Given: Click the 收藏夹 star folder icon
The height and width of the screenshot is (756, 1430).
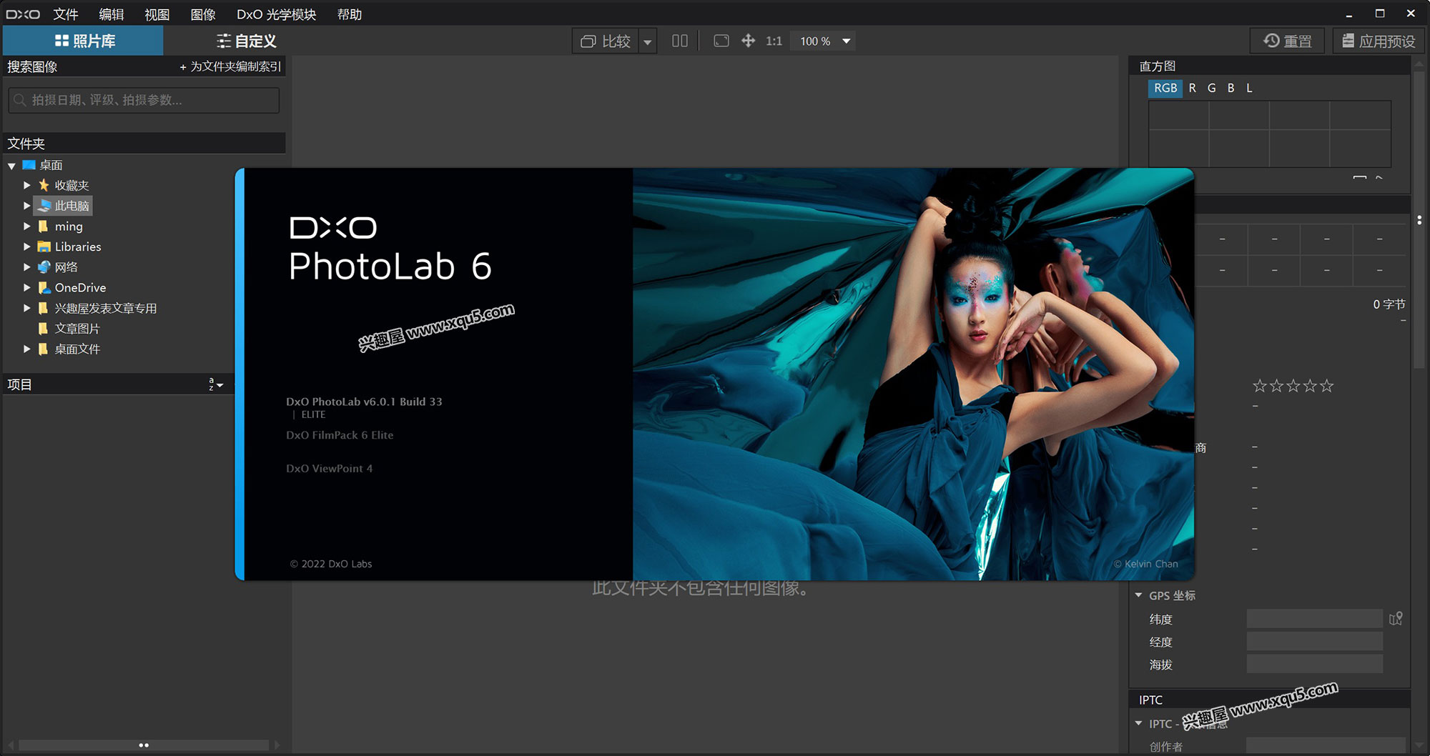Looking at the screenshot, I should (44, 185).
